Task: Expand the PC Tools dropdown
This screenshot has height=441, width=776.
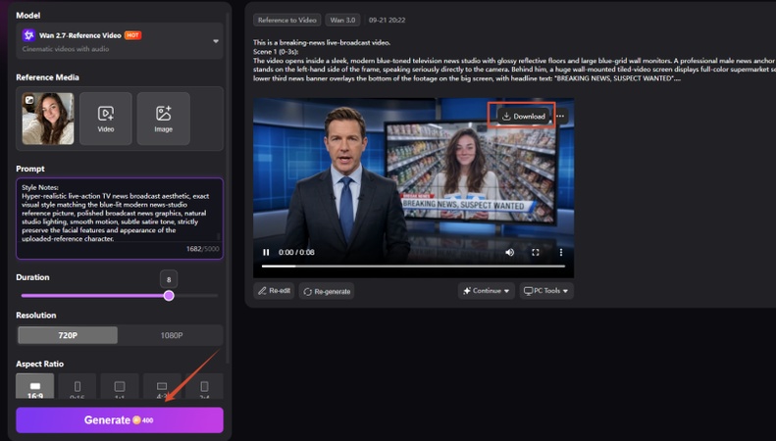Action: (x=546, y=291)
